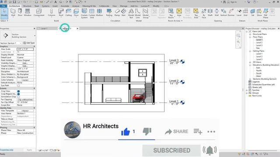Select the Mullion tool
Image resolution: width=280 pixels, height=157 pixels.
[x=99, y=13]
